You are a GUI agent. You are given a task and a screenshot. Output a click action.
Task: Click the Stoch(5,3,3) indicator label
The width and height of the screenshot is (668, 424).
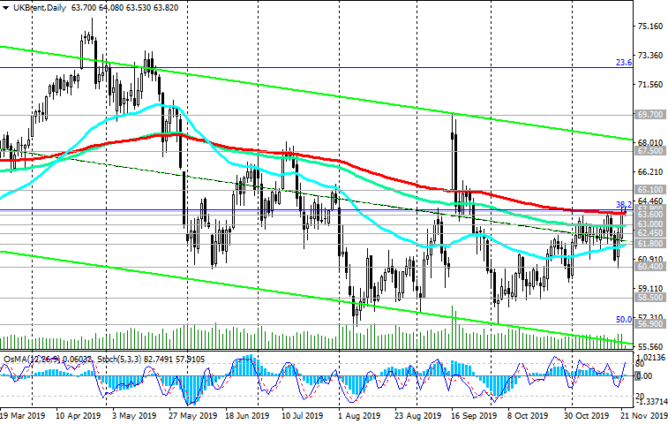pos(120,360)
